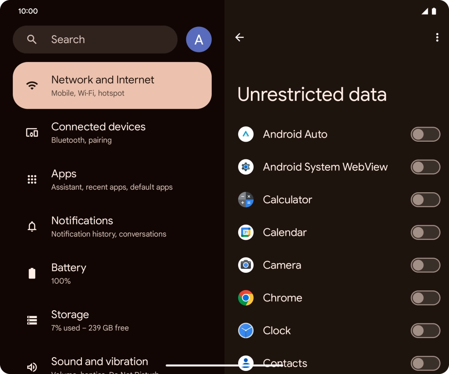Open the Apps settings section
The height and width of the screenshot is (374, 449).
click(112, 179)
